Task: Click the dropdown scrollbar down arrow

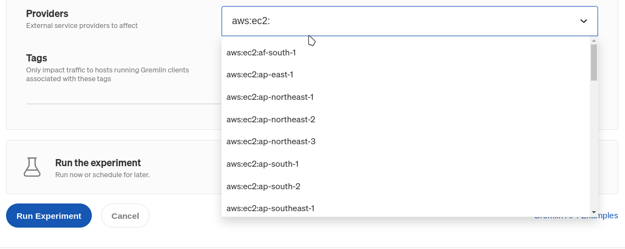Action: point(594,212)
